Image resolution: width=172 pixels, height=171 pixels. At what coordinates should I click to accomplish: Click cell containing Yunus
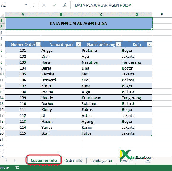pyautogui.click(x=61, y=128)
